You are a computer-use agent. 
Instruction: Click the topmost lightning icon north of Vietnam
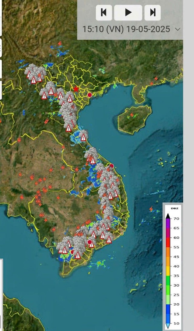(60, 43)
